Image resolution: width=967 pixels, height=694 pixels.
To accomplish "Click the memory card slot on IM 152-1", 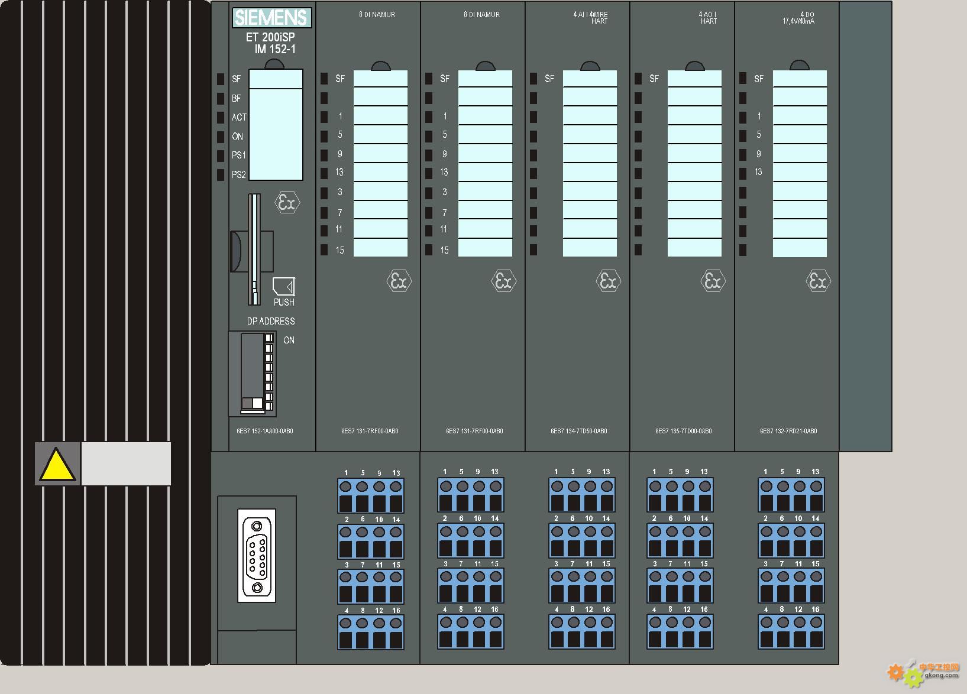I will pos(254,249).
